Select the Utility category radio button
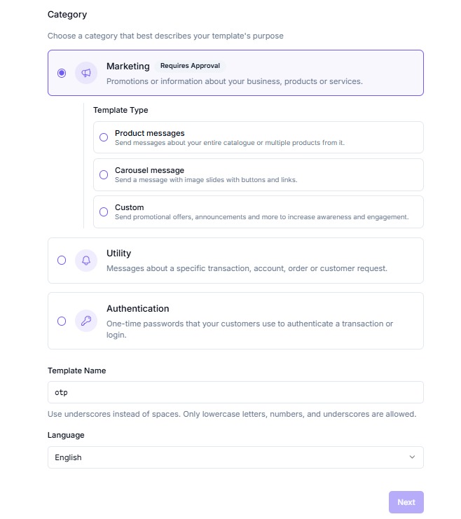 point(62,261)
